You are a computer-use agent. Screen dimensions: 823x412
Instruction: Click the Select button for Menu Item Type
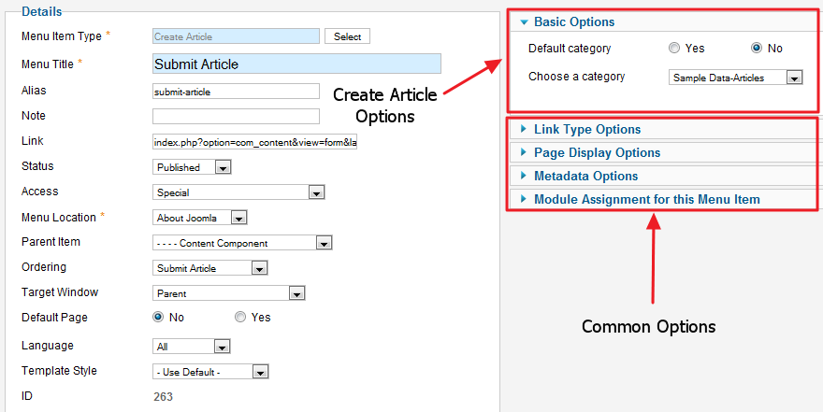click(348, 36)
